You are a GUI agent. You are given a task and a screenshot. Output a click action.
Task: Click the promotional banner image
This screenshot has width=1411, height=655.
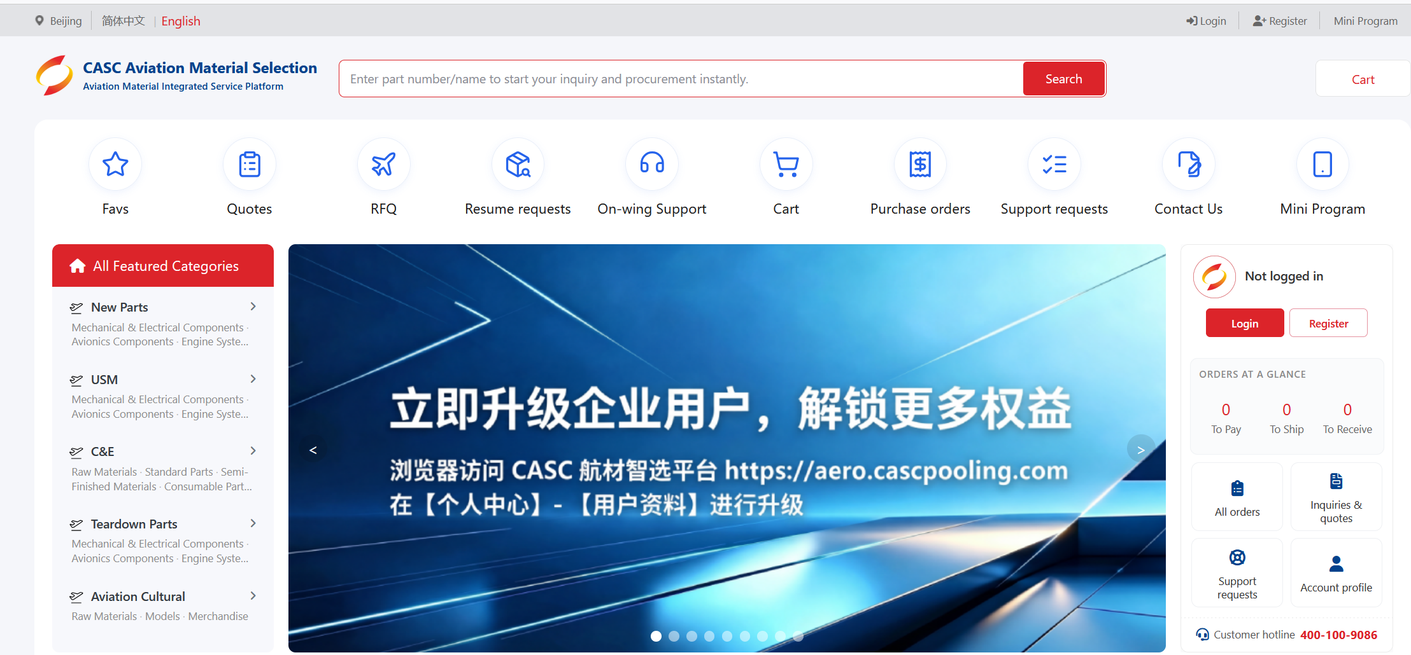point(727,448)
